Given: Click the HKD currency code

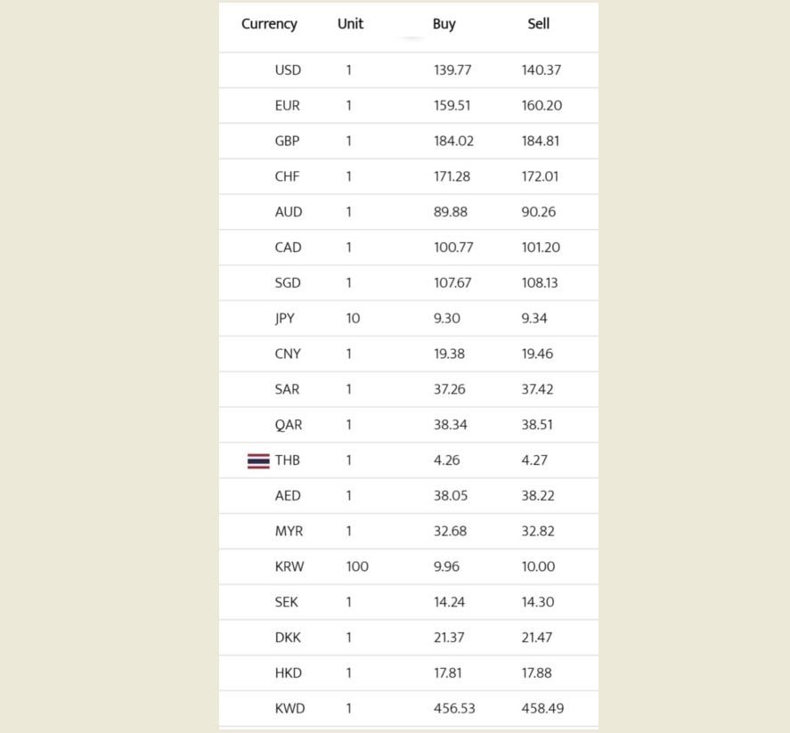Looking at the screenshot, I should point(289,673).
